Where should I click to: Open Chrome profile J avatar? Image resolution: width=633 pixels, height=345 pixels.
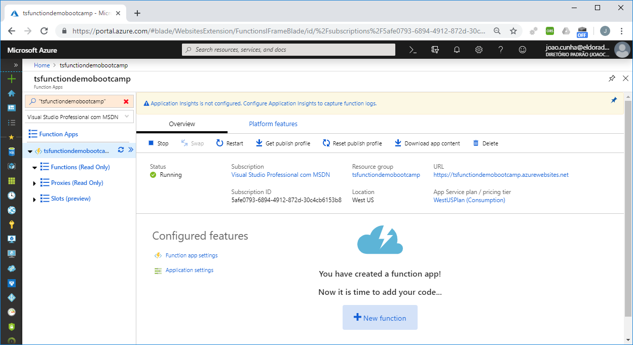tap(605, 31)
